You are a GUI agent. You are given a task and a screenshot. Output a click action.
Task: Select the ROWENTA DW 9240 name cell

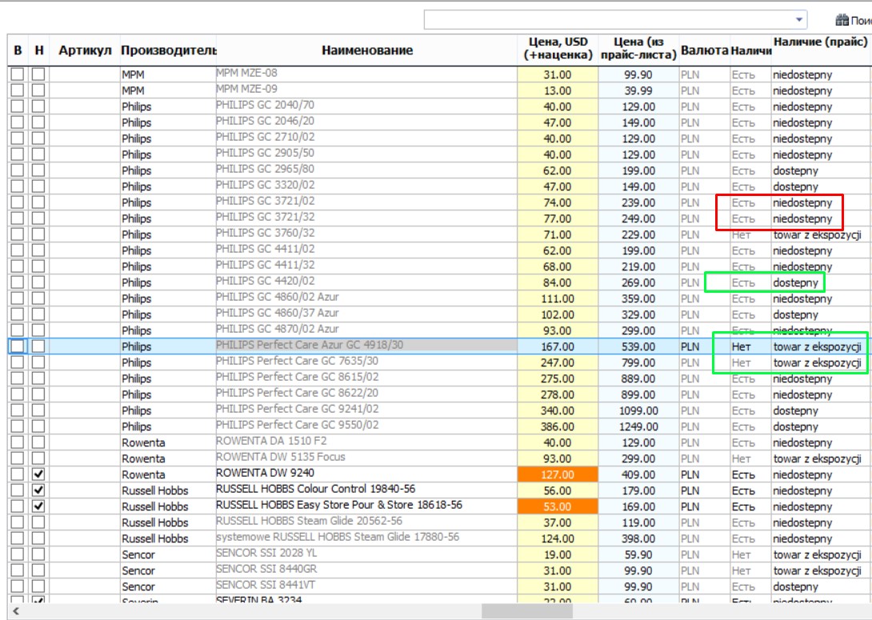tap(366, 474)
